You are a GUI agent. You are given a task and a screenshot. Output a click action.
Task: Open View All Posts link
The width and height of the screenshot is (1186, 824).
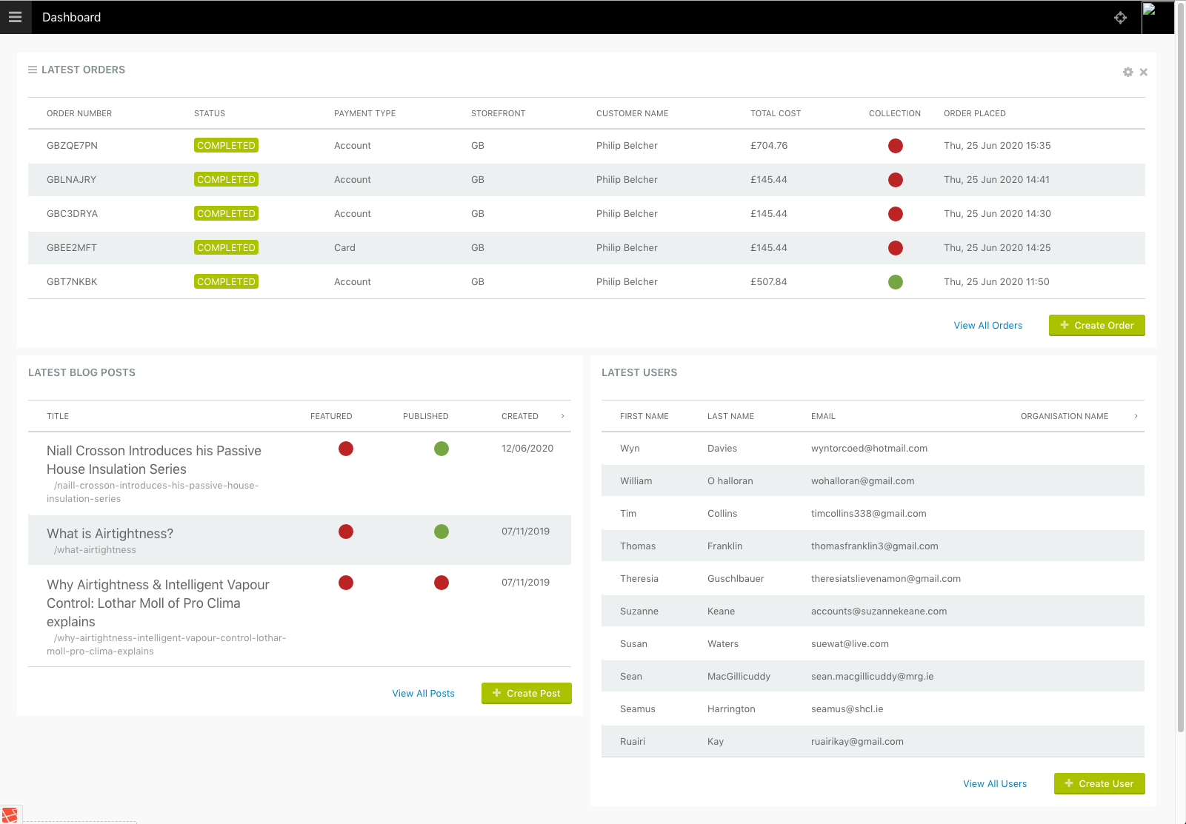click(423, 694)
